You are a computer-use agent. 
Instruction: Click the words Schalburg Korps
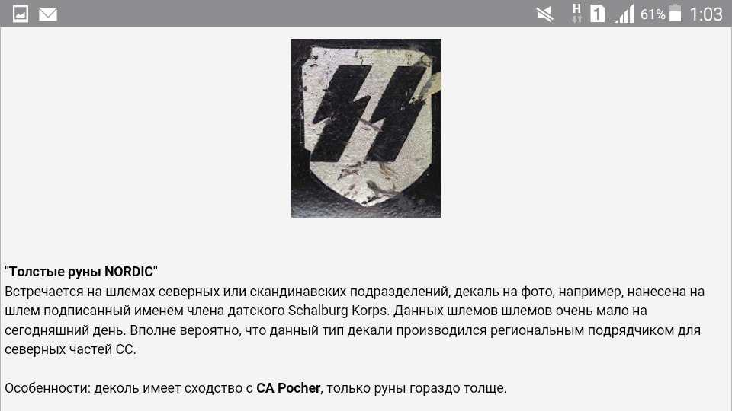(338, 311)
